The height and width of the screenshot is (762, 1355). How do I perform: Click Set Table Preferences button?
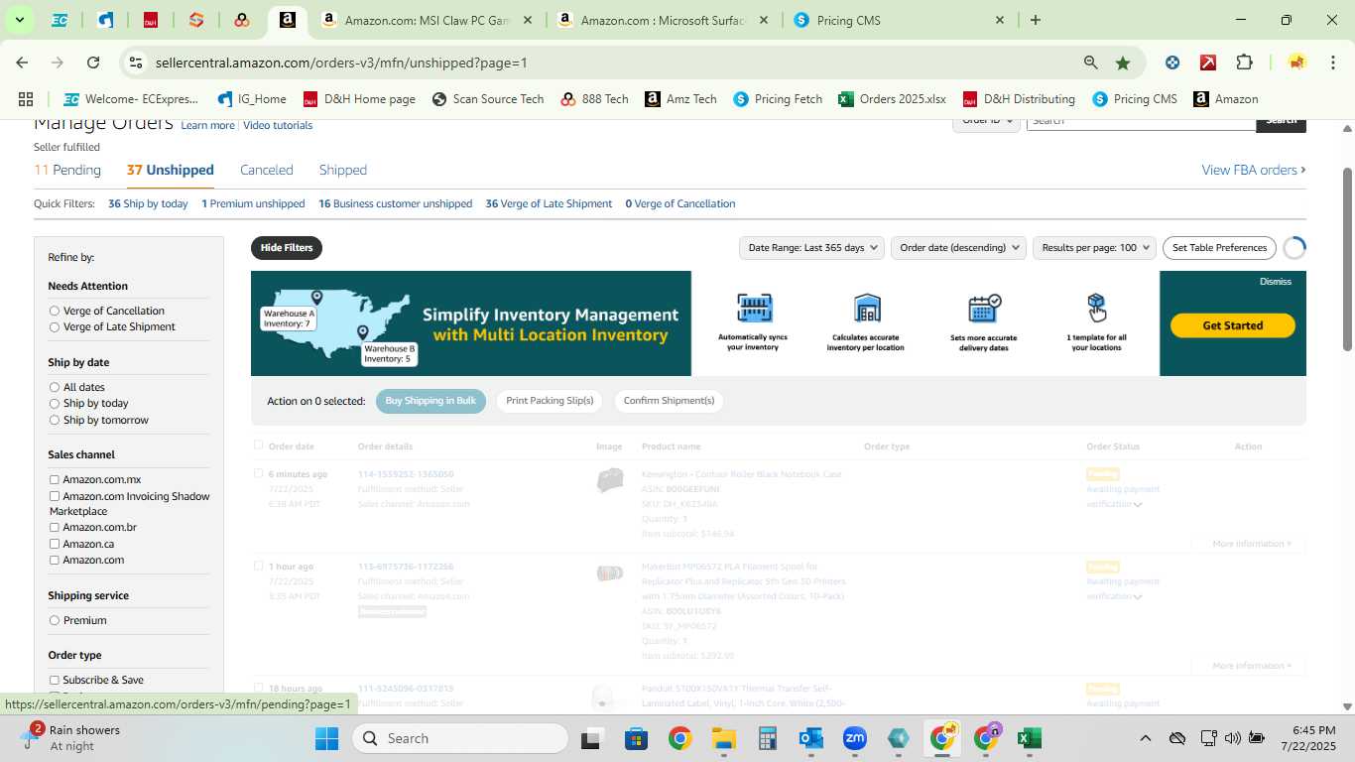1219,248
